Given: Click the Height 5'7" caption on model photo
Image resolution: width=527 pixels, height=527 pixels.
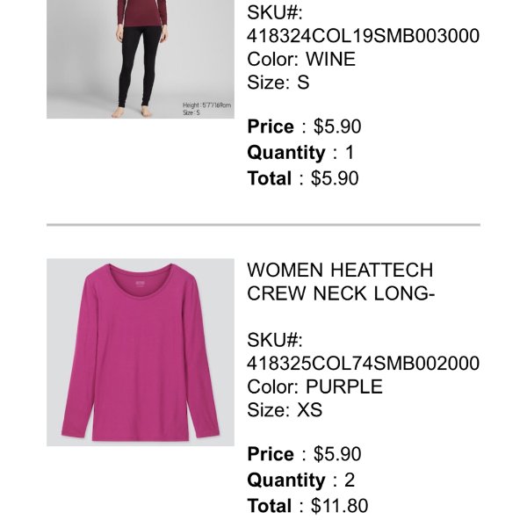Looking at the screenshot, I should click(206, 105).
